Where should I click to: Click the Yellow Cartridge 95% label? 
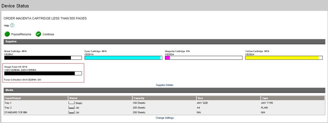(257, 51)
